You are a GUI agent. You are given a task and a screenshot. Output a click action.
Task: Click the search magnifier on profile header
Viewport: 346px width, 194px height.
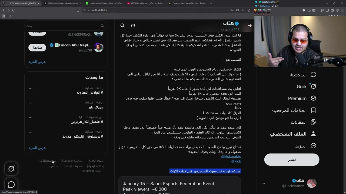(x=122, y=25)
